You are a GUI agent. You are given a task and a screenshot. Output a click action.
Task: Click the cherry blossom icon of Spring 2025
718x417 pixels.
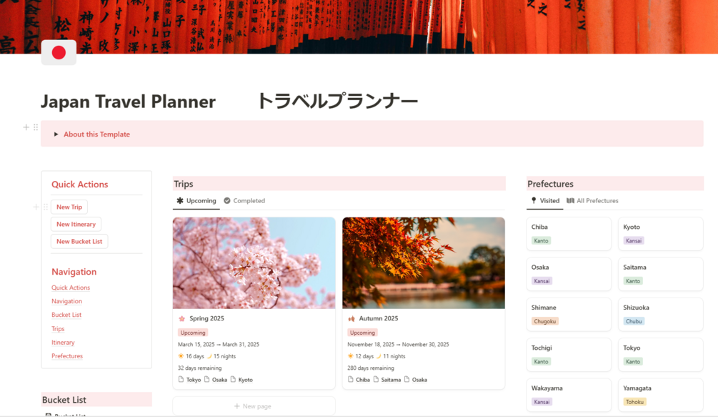(x=181, y=318)
